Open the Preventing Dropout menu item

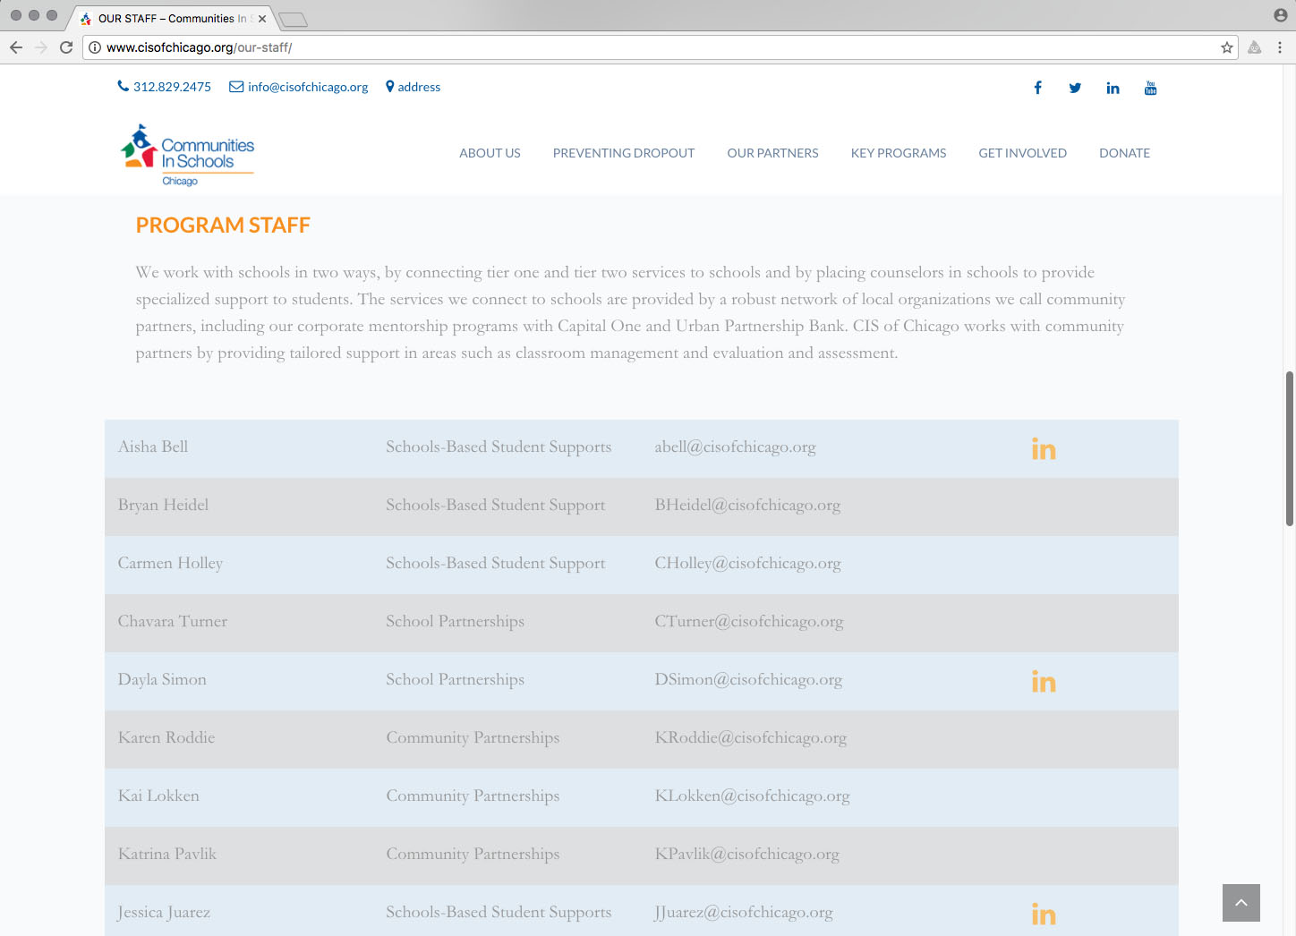click(623, 153)
